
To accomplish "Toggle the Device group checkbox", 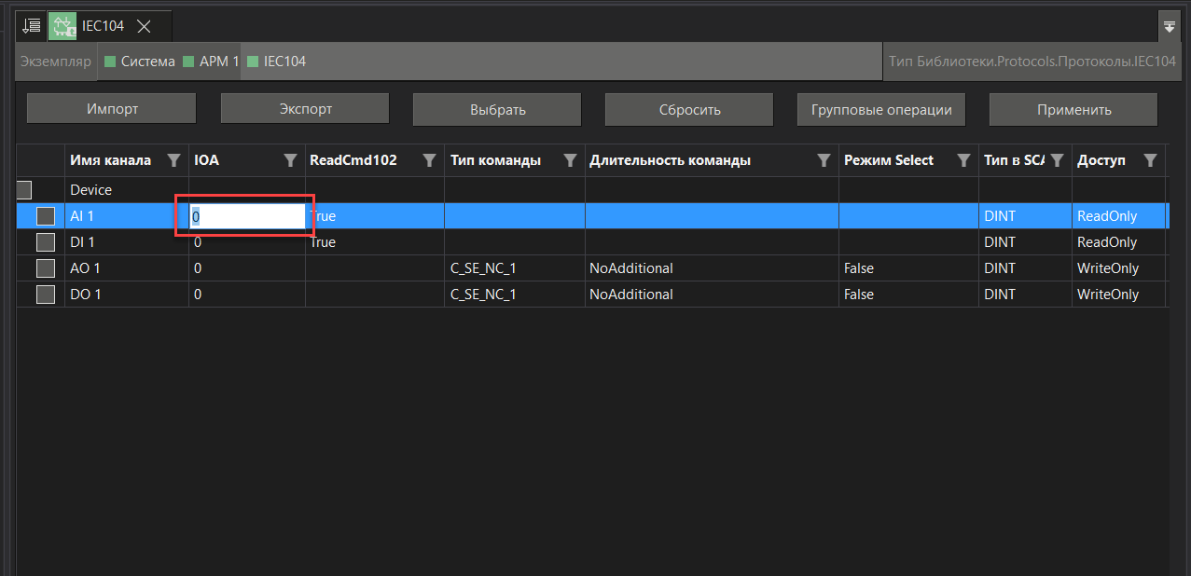I will (24, 190).
